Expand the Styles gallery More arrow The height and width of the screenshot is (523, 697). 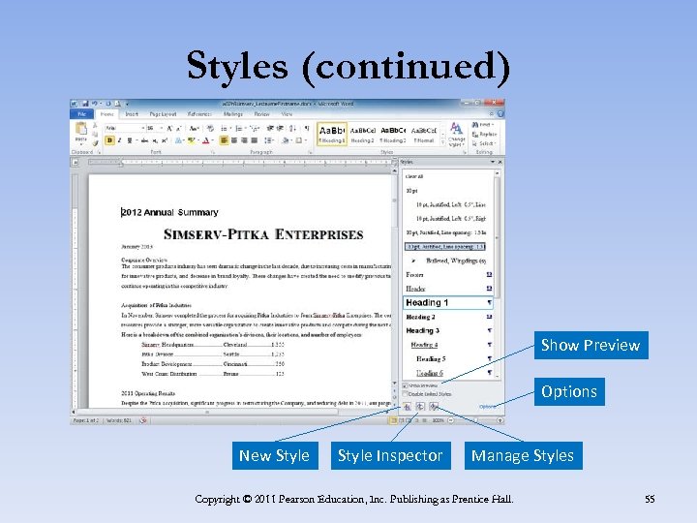point(442,142)
